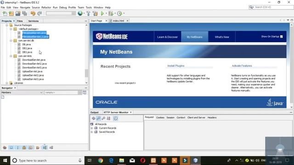Expand the Libraries node
Screen dimensions: 294x165
[7, 83]
